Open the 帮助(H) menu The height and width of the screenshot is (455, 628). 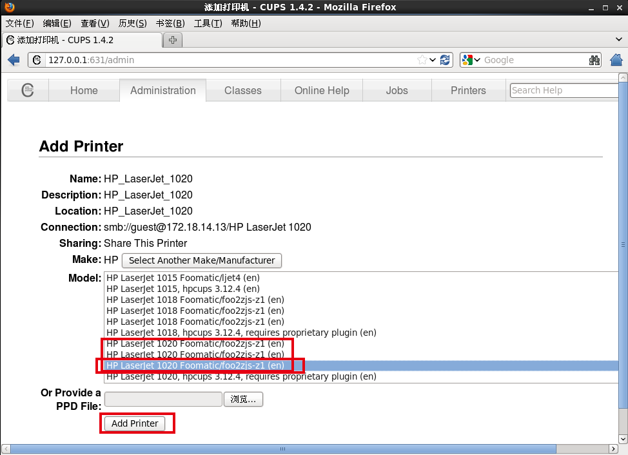(246, 23)
